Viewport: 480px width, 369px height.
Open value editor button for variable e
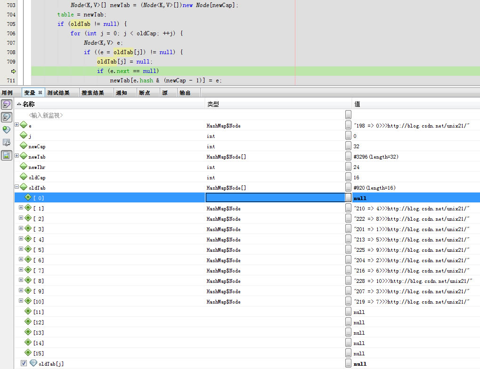pyautogui.click(x=348, y=125)
